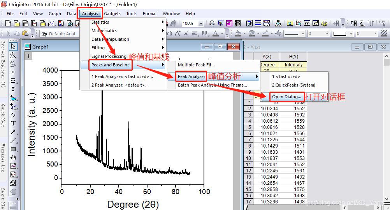Click row header 10 in the workbook
Screen dimensions: 390x210
(x=248, y=158)
